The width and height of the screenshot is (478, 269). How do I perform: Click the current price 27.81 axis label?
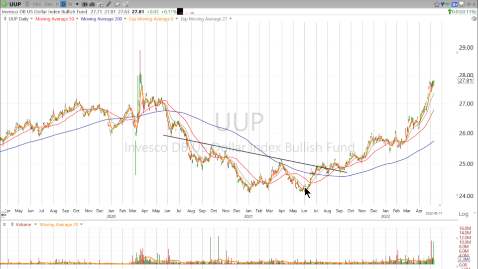click(466, 81)
